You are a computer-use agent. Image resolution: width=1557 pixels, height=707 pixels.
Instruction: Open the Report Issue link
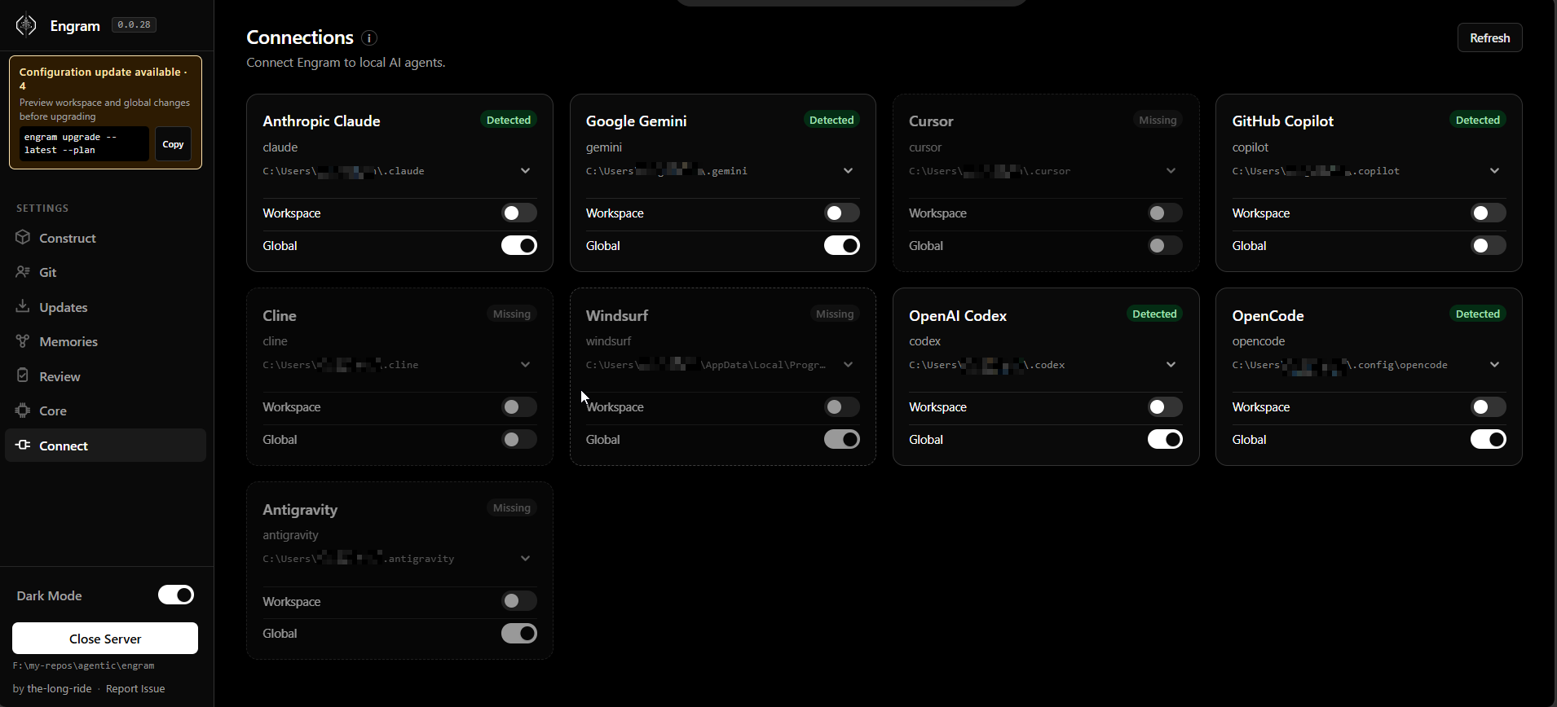tap(135, 688)
